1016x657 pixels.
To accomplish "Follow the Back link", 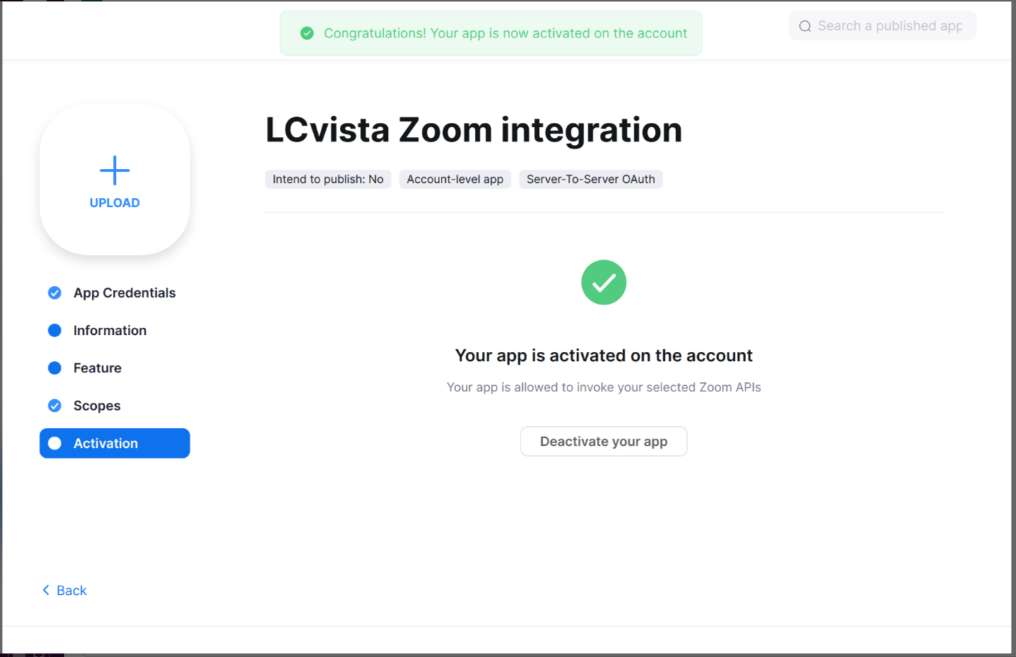I will coord(71,590).
